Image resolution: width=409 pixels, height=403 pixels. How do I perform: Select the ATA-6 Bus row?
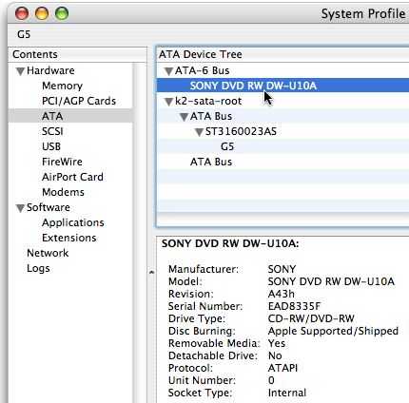[x=282, y=70]
